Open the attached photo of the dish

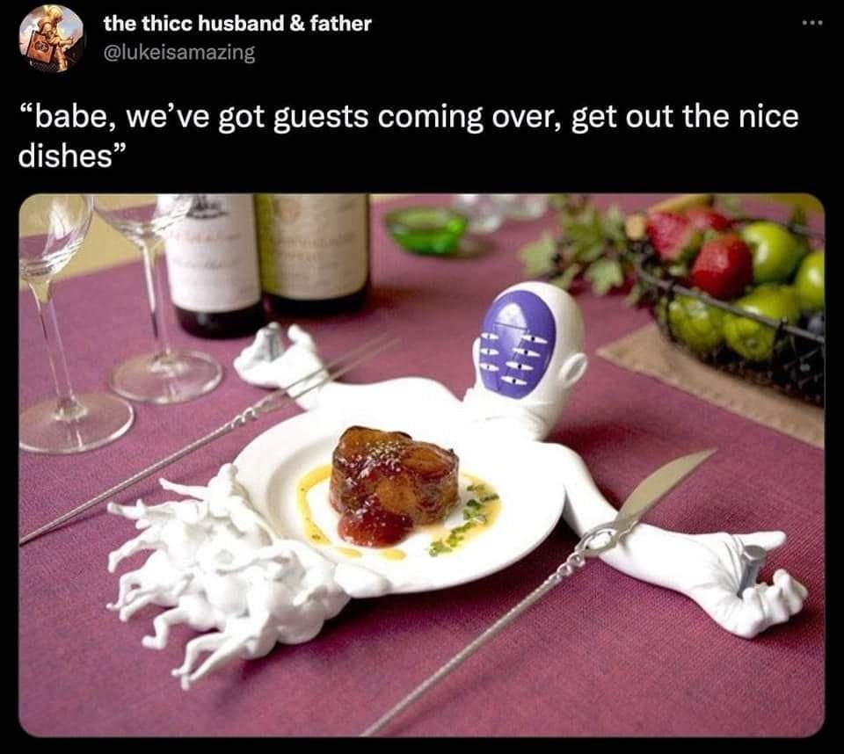coord(421,465)
